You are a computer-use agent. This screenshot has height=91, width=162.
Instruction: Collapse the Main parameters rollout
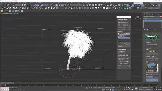click(149, 48)
